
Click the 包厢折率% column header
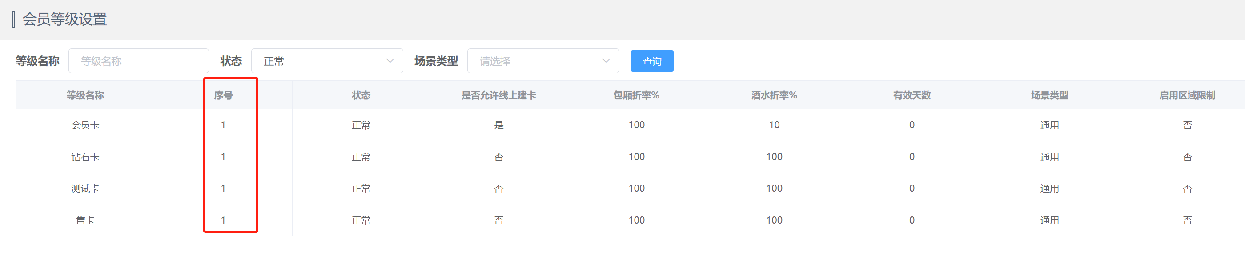point(637,95)
